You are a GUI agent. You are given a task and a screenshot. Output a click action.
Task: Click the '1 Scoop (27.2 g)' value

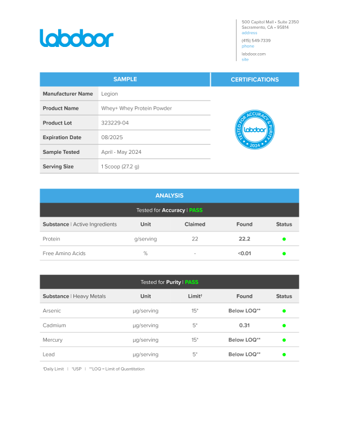point(120,166)
